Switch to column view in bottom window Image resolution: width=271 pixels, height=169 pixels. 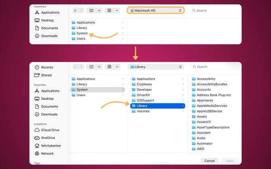click(91, 67)
